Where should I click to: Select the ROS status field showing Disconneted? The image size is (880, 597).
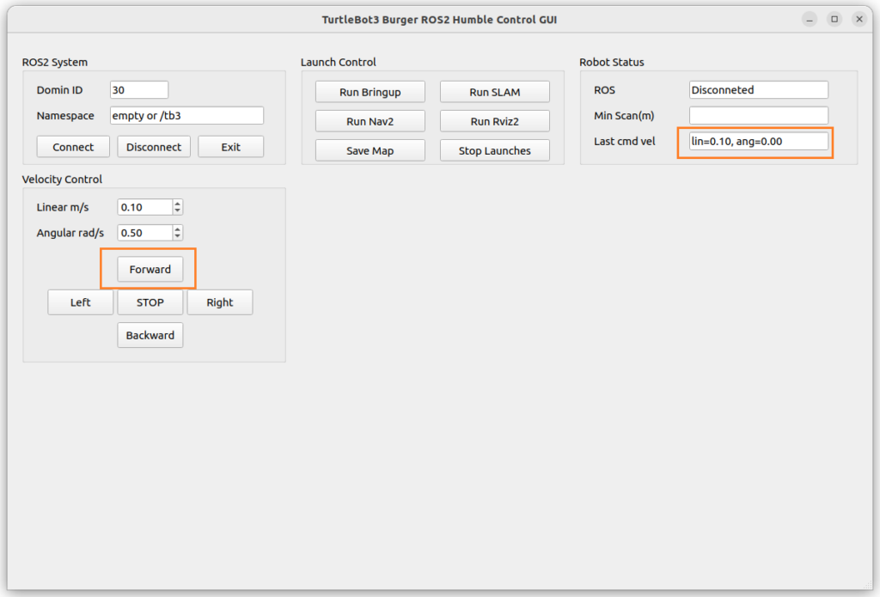(758, 90)
